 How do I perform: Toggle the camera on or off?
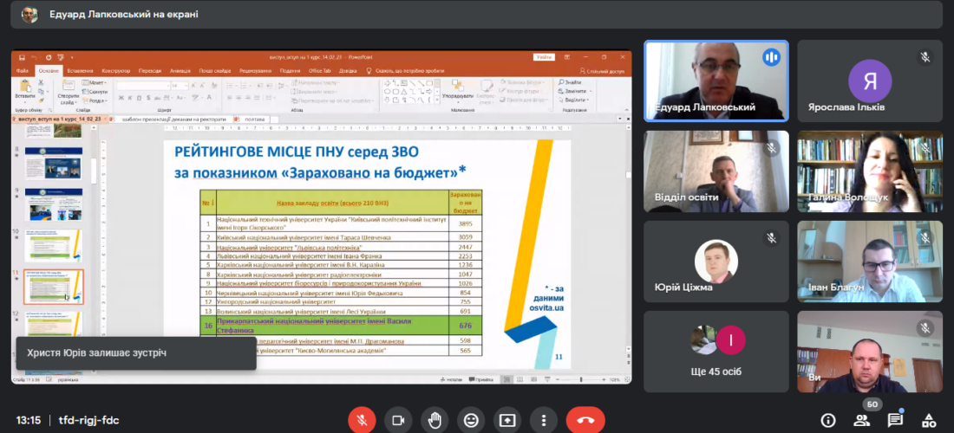[398, 420]
